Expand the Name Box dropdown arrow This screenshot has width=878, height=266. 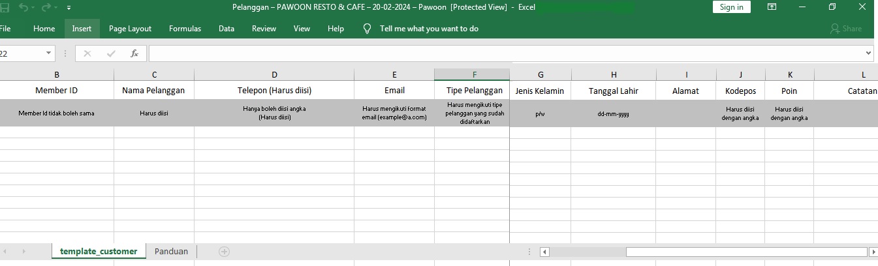pyautogui.click(x=50, y=53)
